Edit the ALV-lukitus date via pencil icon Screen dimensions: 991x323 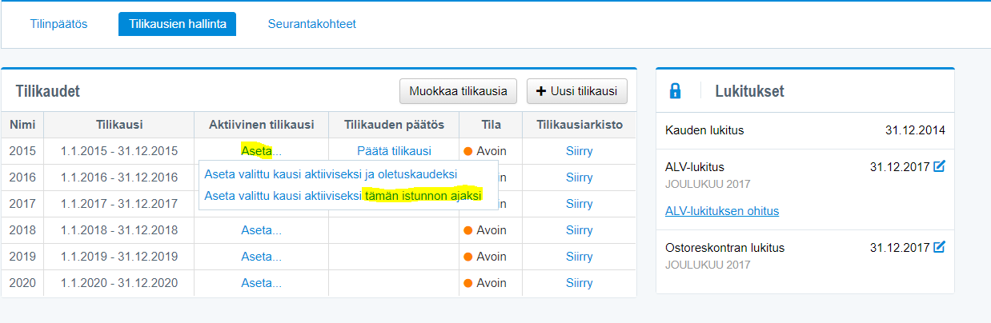pyautogui.click(x=940, y=166)
